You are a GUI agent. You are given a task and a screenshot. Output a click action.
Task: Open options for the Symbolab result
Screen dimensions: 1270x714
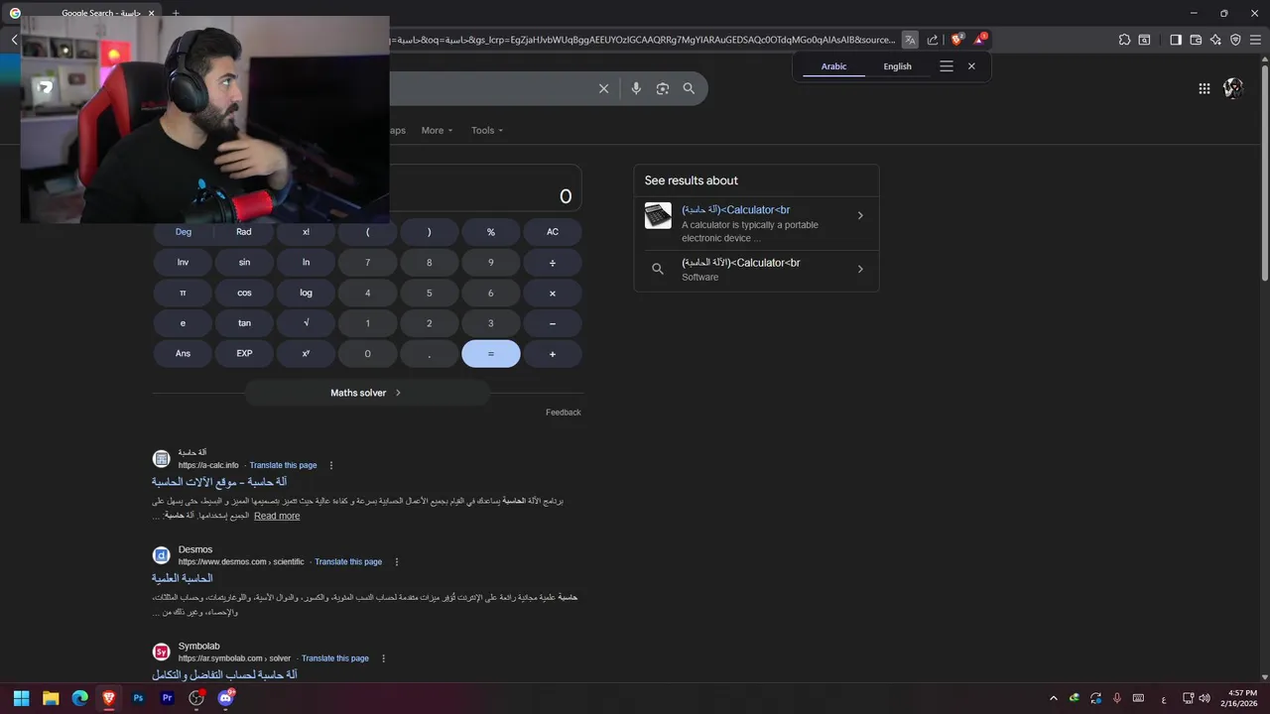383,658
